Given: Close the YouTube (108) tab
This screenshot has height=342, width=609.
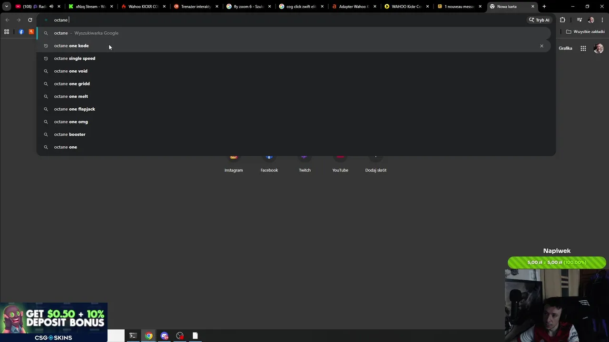Looking at the screenshot, I should pyautogui.click(x=59, y=7).
